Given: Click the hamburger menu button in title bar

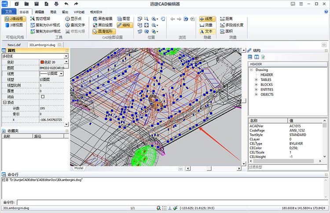Looking at the screenshot, I should 301,4.
